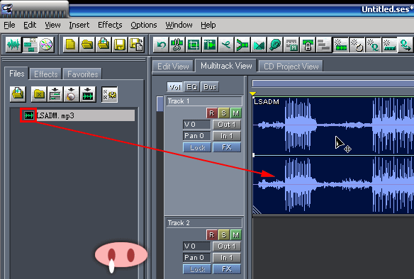The image size is (414, 279).
Task: Show EQ track controls
Action: click(192, 87)
